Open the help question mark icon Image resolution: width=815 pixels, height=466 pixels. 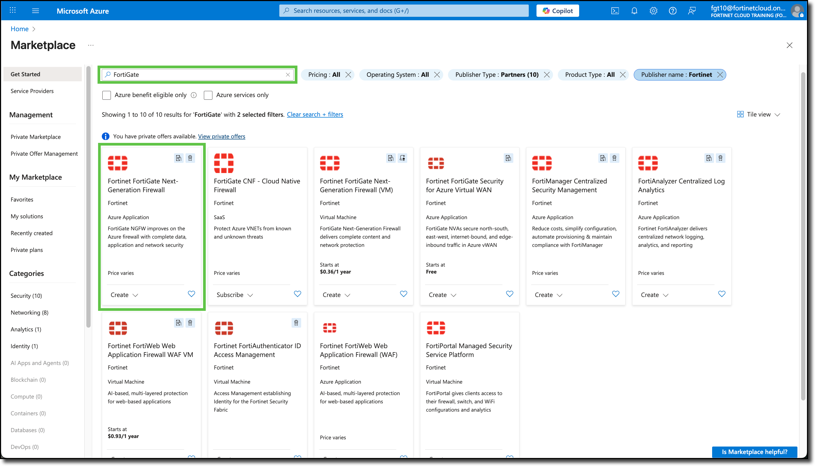tap(672, 11)
